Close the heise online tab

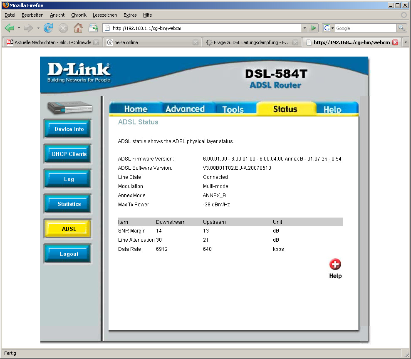196,42
